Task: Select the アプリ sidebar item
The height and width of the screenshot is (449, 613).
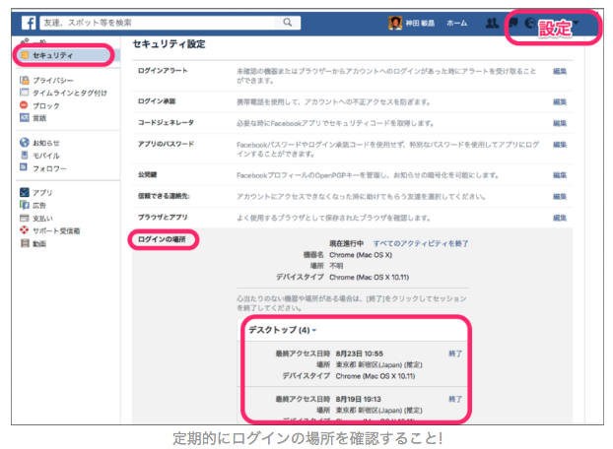Action: (42, 192)
